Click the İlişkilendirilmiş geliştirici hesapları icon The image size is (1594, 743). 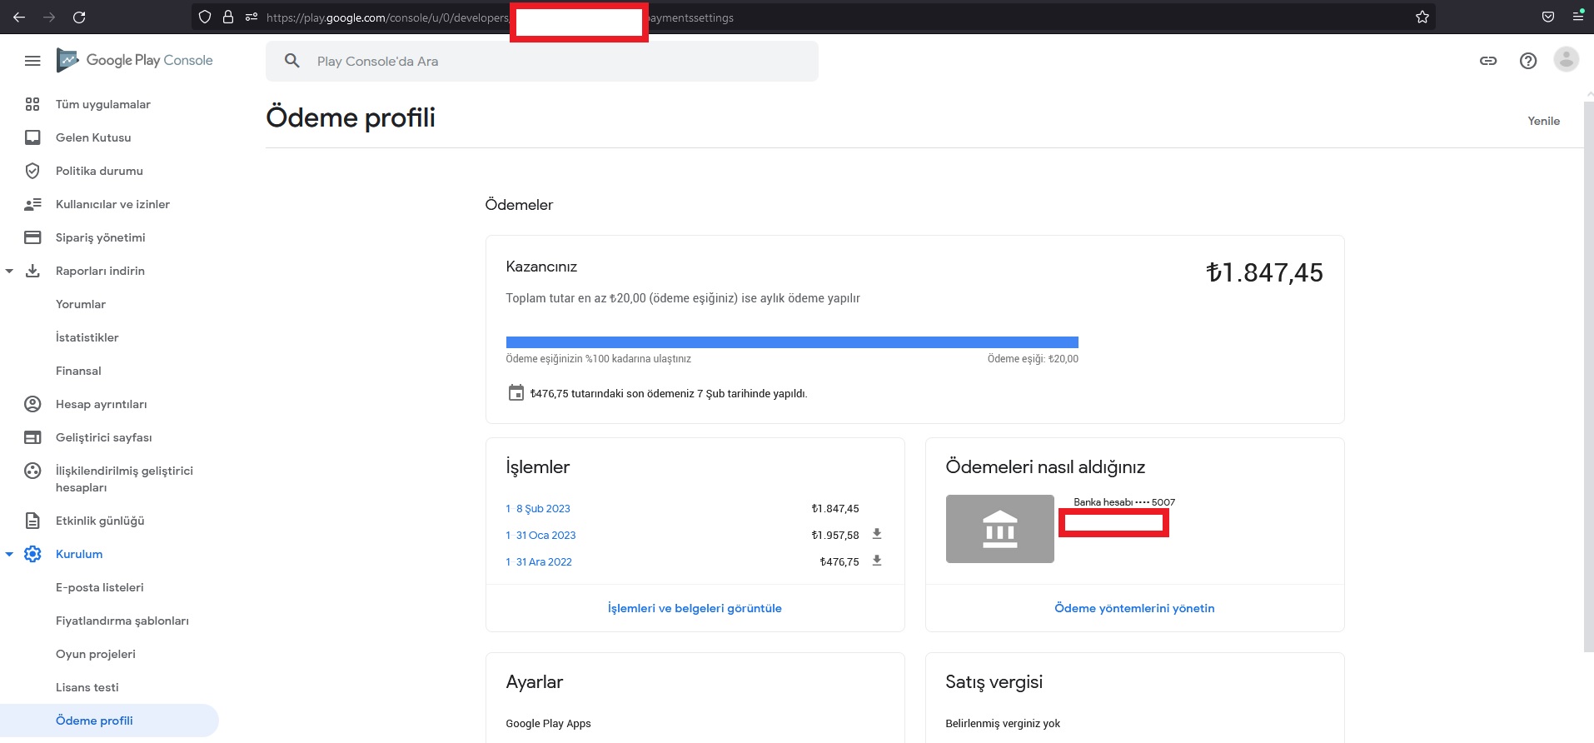pos(32,471)
